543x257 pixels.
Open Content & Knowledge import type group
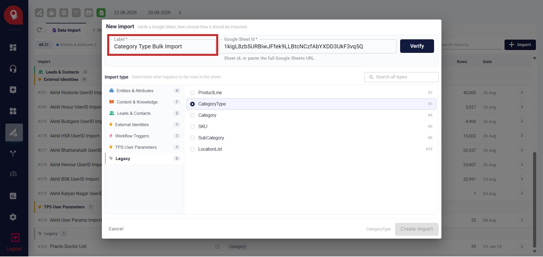pyautogui.click(x=144, y=102)
